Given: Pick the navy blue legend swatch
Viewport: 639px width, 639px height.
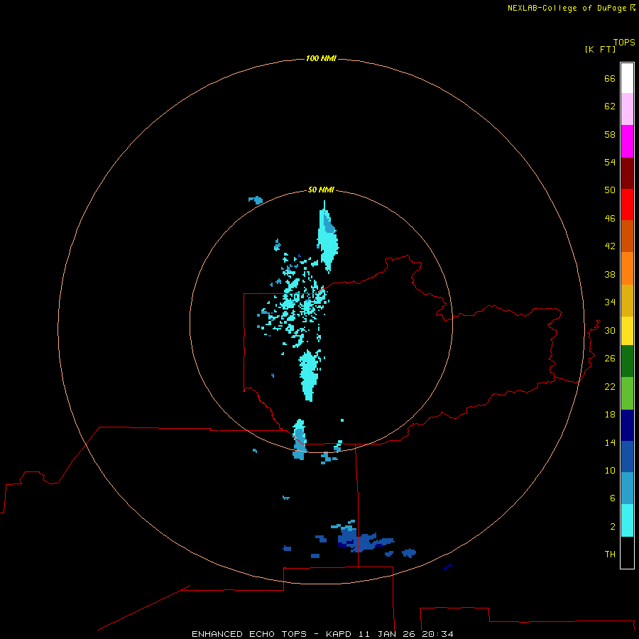Looking at the screenshot, I should [627, 425].
